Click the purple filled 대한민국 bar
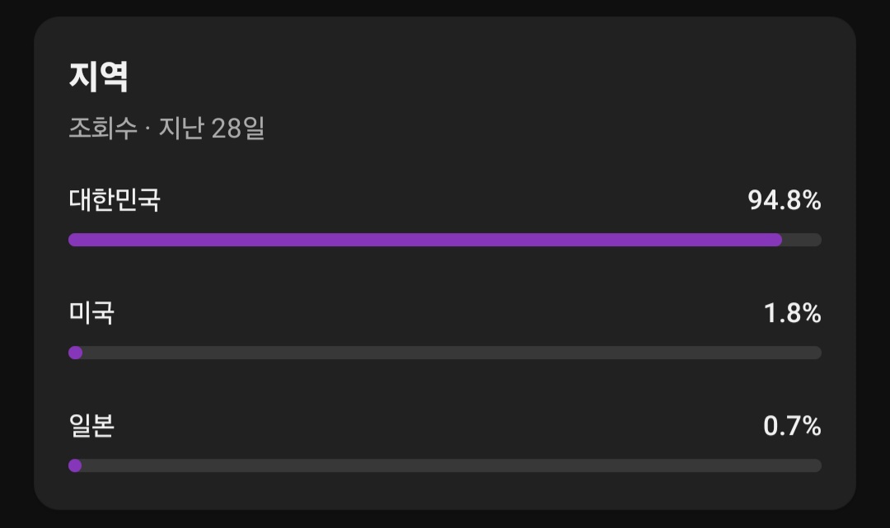Image resolution: width=890 pixels, height=528 pixels. [424, 240]
